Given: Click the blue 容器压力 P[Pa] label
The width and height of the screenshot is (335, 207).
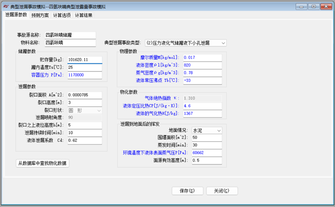Looking at the screenshot, I should [47, 75].
